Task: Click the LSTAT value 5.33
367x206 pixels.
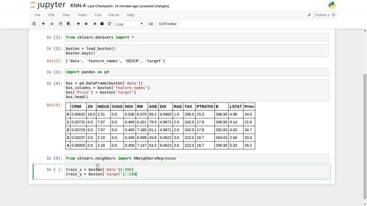Action: point(233,145)
